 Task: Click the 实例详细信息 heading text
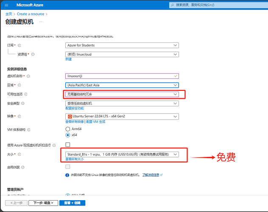17,69
